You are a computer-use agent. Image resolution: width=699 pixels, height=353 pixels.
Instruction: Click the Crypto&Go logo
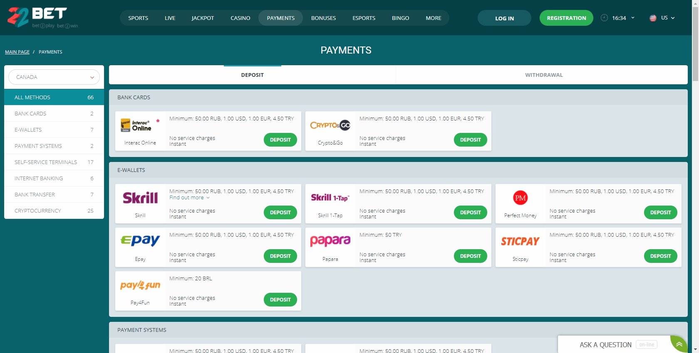(330, 125)
